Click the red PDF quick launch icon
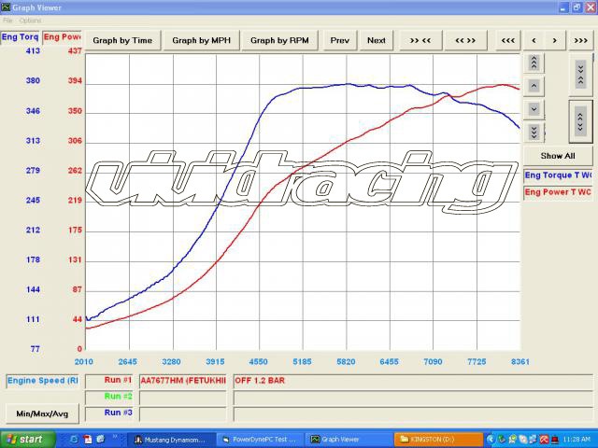 (88, 440)
